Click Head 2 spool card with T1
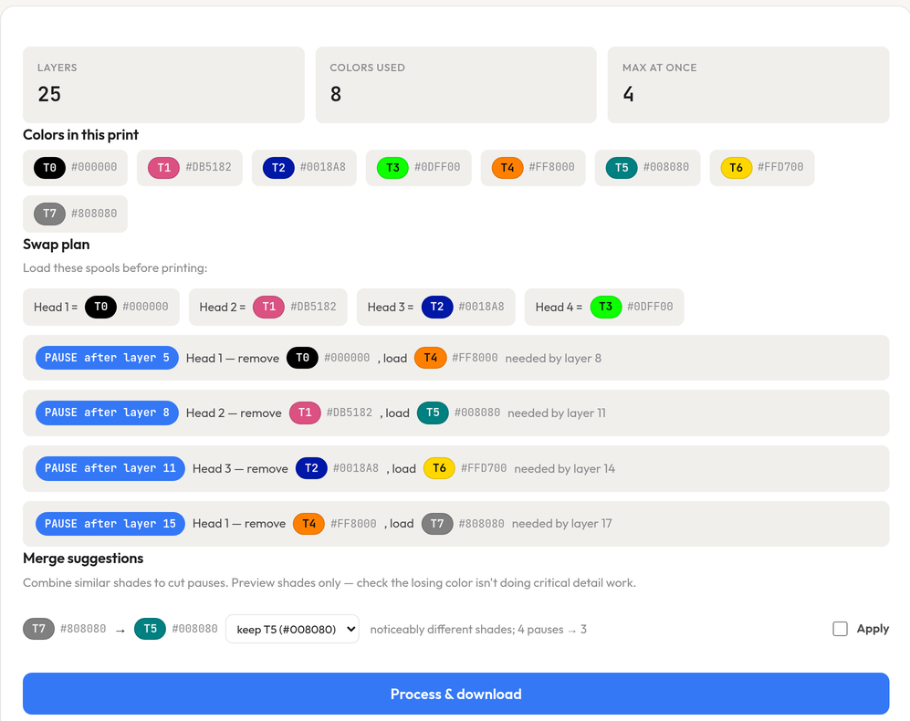 [268, 307]
